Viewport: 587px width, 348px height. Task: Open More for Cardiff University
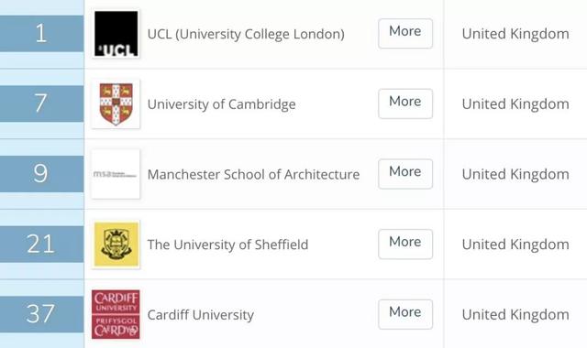click(x=405, y=314)
